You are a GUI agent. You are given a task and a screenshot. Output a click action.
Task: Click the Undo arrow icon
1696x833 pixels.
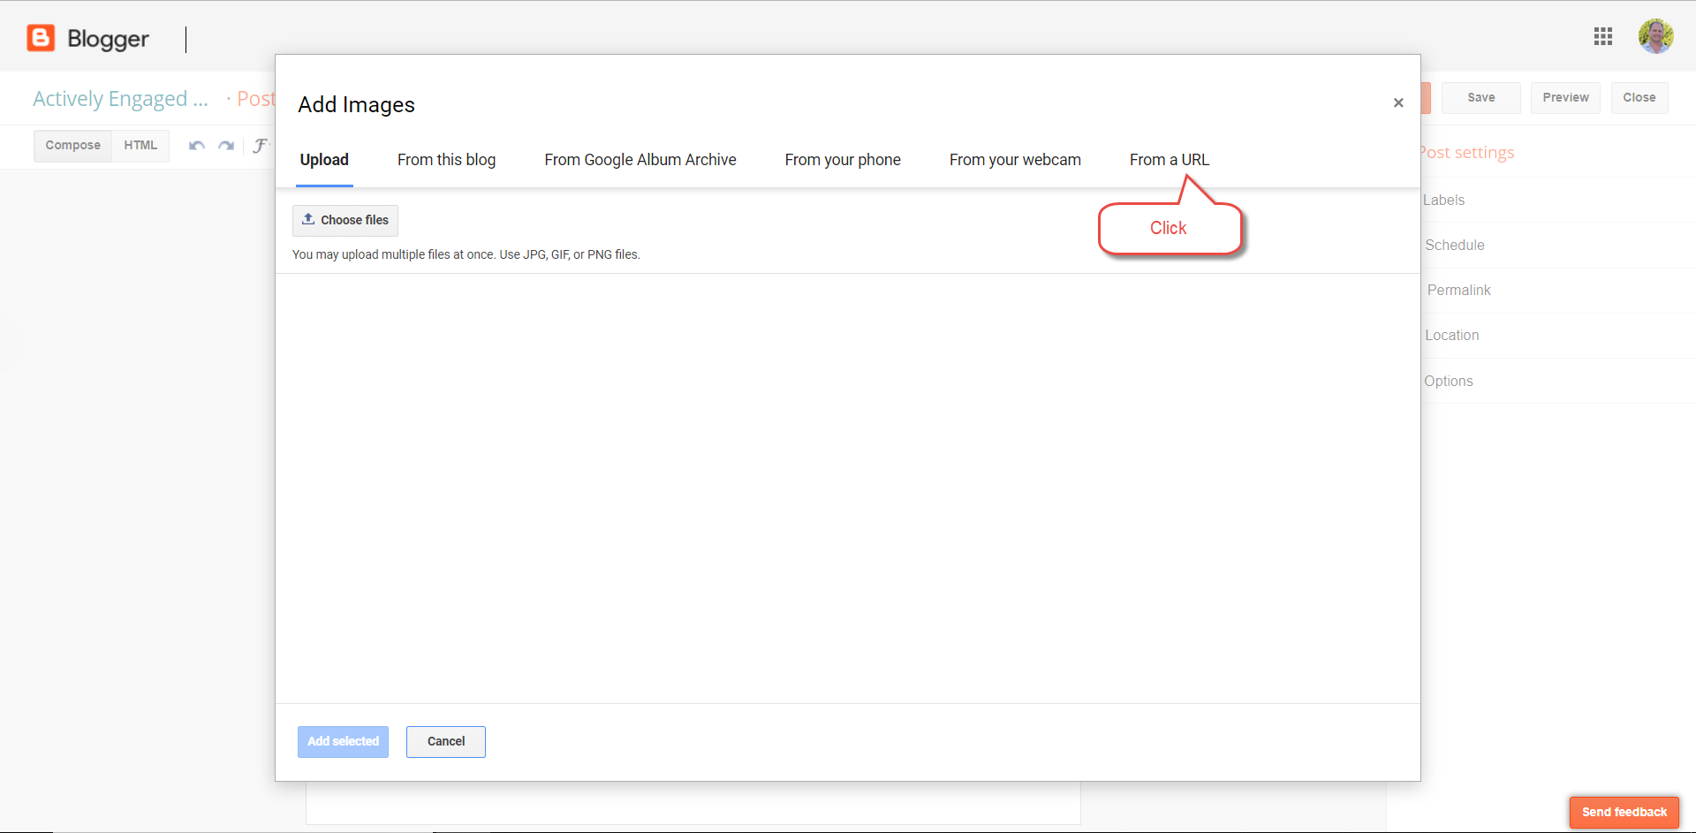[196, 145]
